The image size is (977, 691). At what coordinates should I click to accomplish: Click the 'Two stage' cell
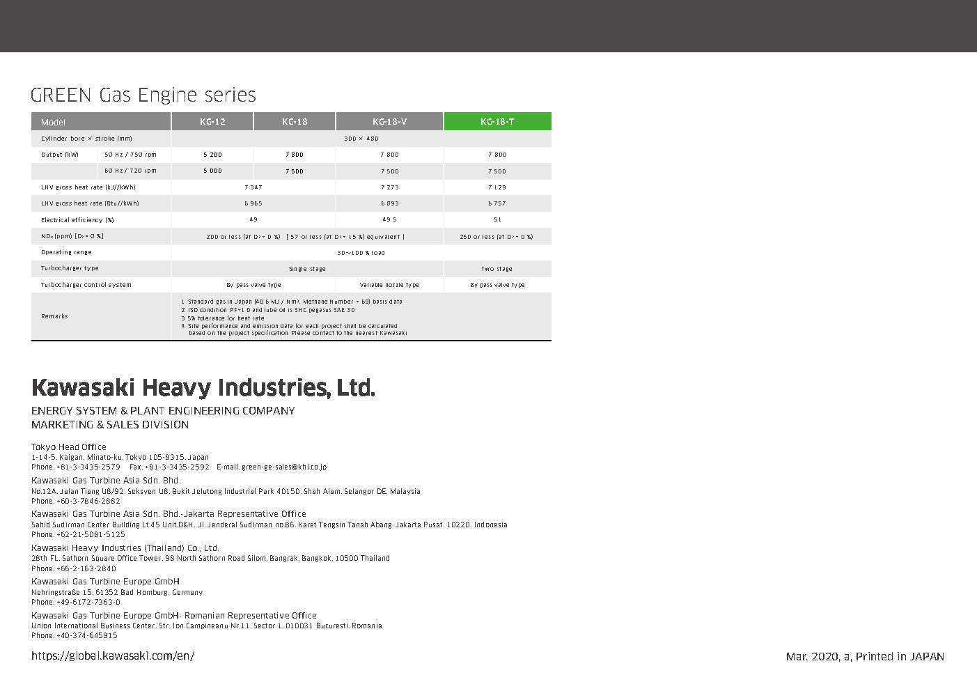[x=497, y=269]
